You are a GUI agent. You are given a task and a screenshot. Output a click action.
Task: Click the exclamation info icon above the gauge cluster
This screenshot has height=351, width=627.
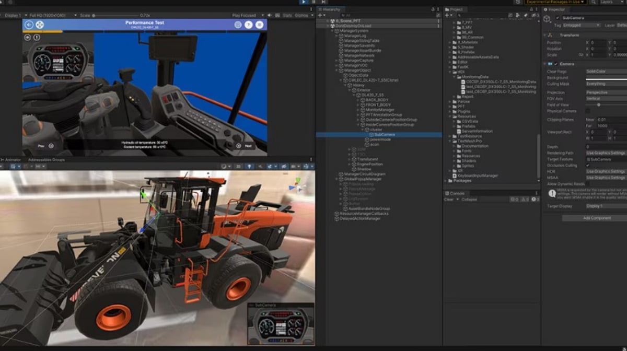(37, 37)
